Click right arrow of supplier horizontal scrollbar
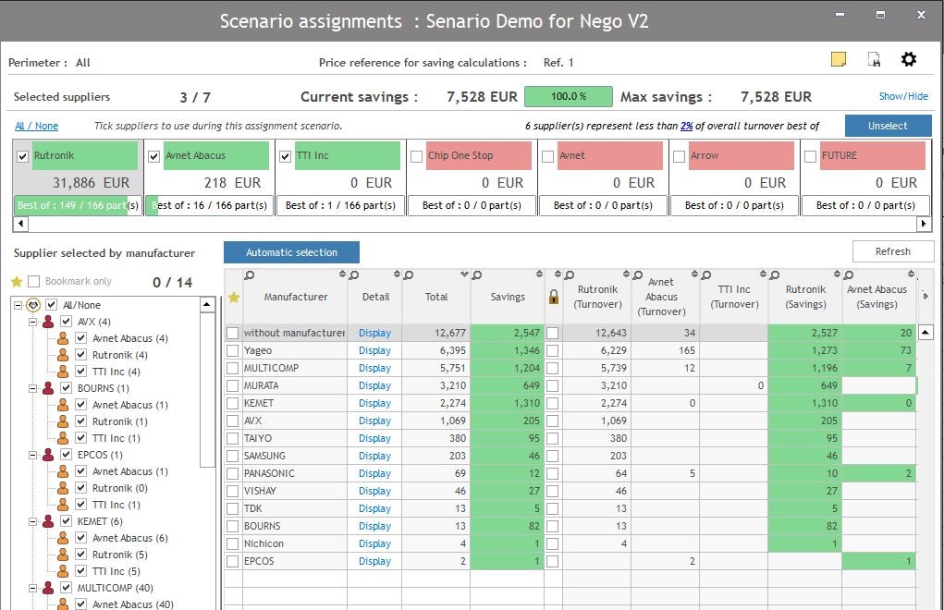The width and height of the screenshot is (944, 610). click(x=923, y=224)
